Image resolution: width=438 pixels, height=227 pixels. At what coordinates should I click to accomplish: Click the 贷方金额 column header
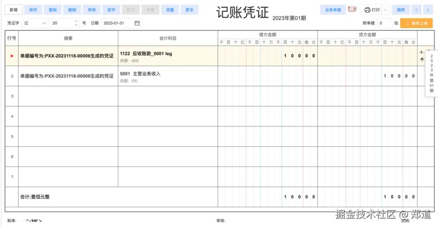pyautogui.click(x=367, y=35)
